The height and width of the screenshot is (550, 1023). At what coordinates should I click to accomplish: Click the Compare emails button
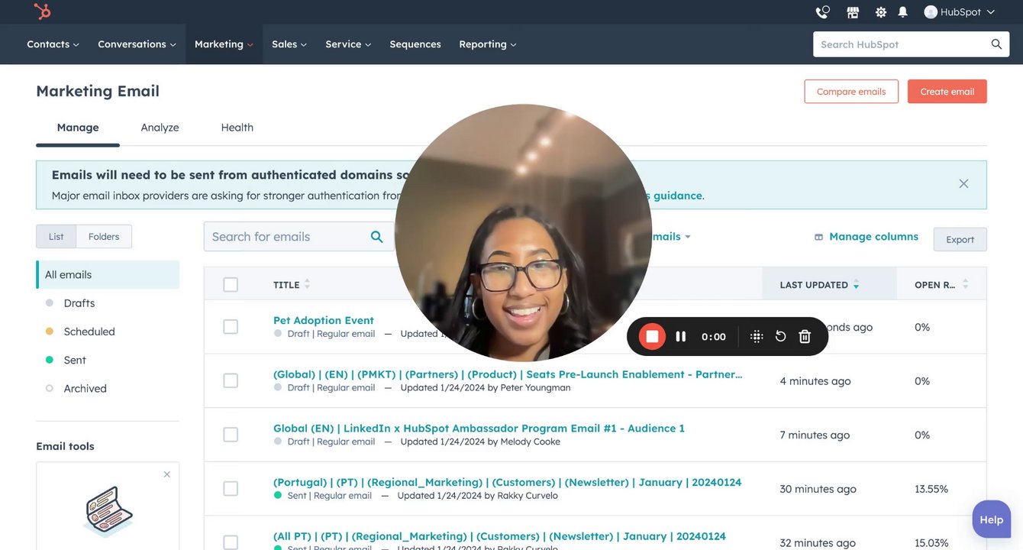[x=851, y=92]
